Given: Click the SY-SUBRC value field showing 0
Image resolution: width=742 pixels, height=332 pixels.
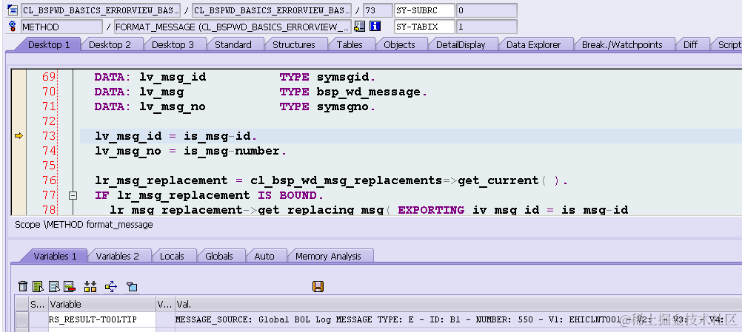Looking at the screenshot, I should (487, 10).
